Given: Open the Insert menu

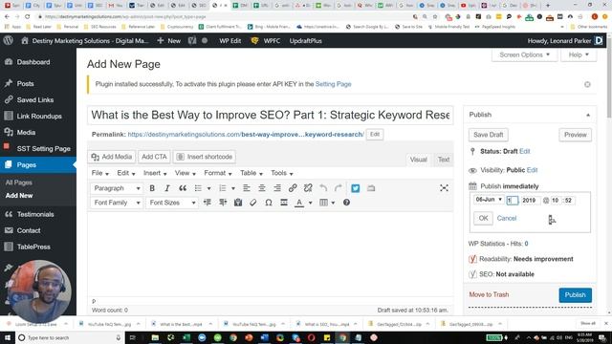Looking at the screenshot, I should [x=155, y=173].
